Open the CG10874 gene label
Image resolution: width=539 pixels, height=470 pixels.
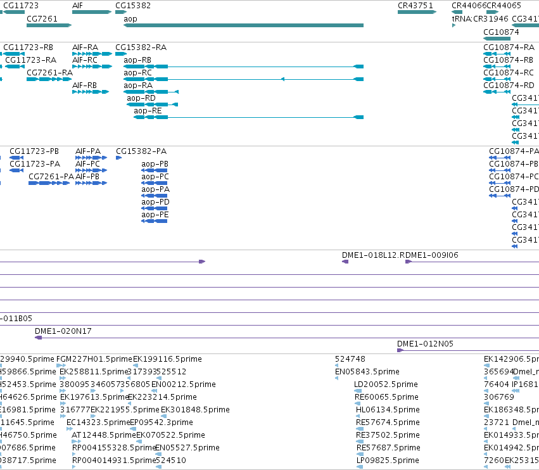[x=501, y=32]
